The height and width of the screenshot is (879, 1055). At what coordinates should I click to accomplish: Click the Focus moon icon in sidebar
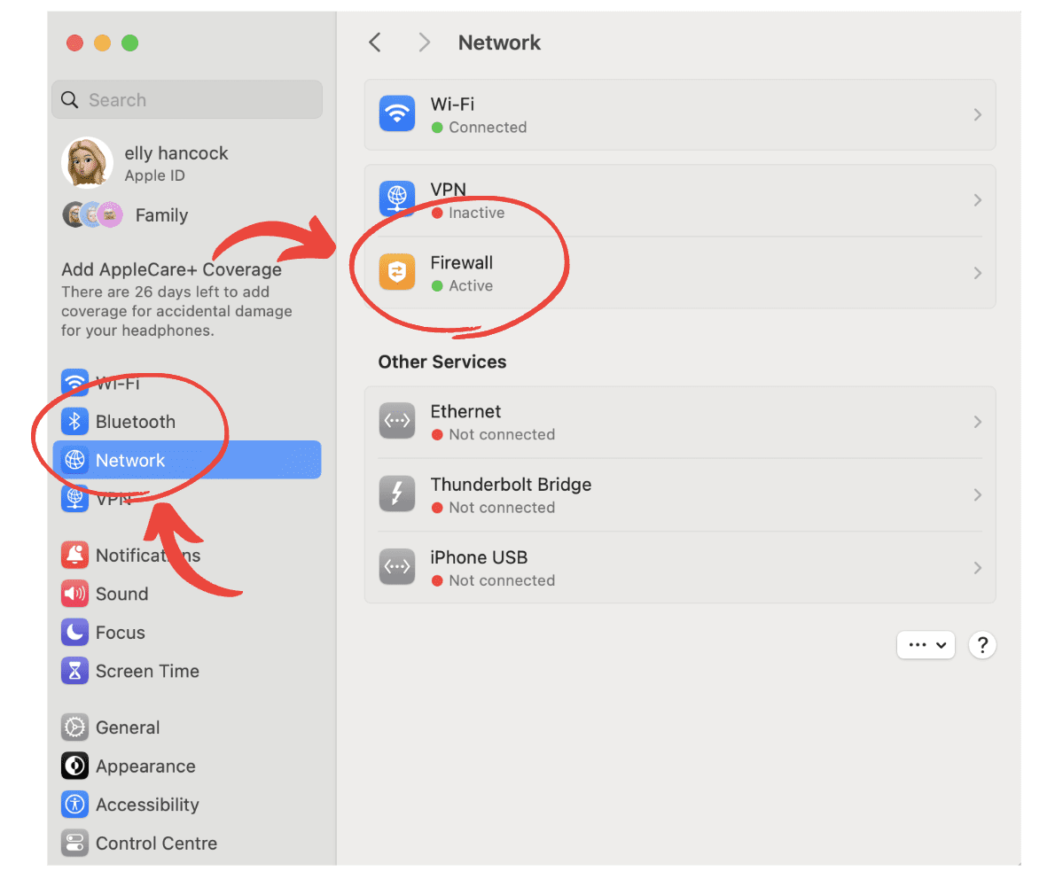(74, 632)
